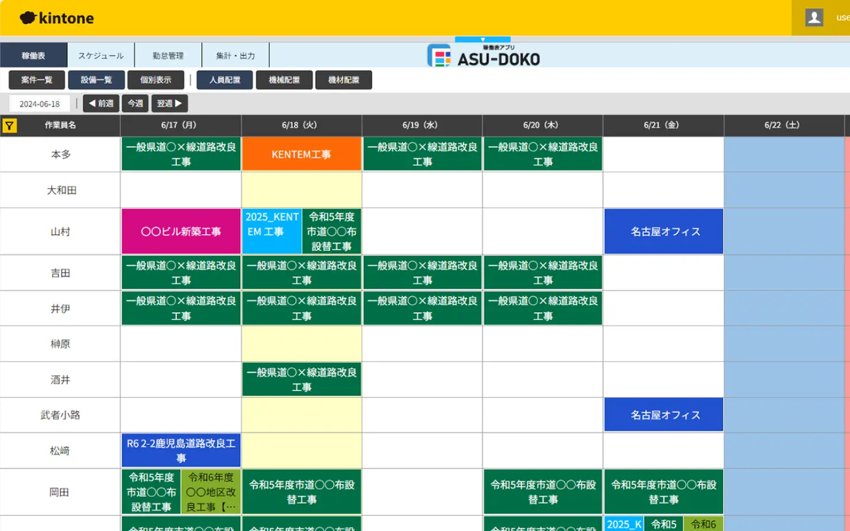Viewport: 850px width, 531px height.
Task: Jump to current week with 今週
Action: [x=135, y=104]
